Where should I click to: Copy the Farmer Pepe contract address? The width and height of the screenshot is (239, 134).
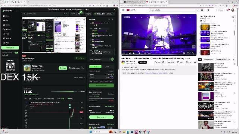click(x=74, y=68)
